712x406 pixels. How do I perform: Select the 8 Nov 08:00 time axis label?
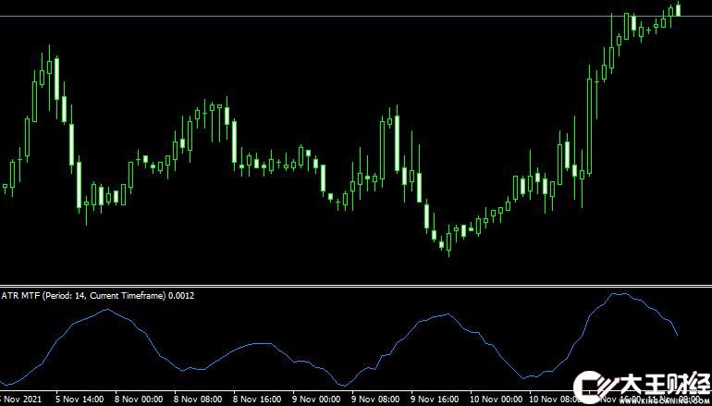(198, 400)
